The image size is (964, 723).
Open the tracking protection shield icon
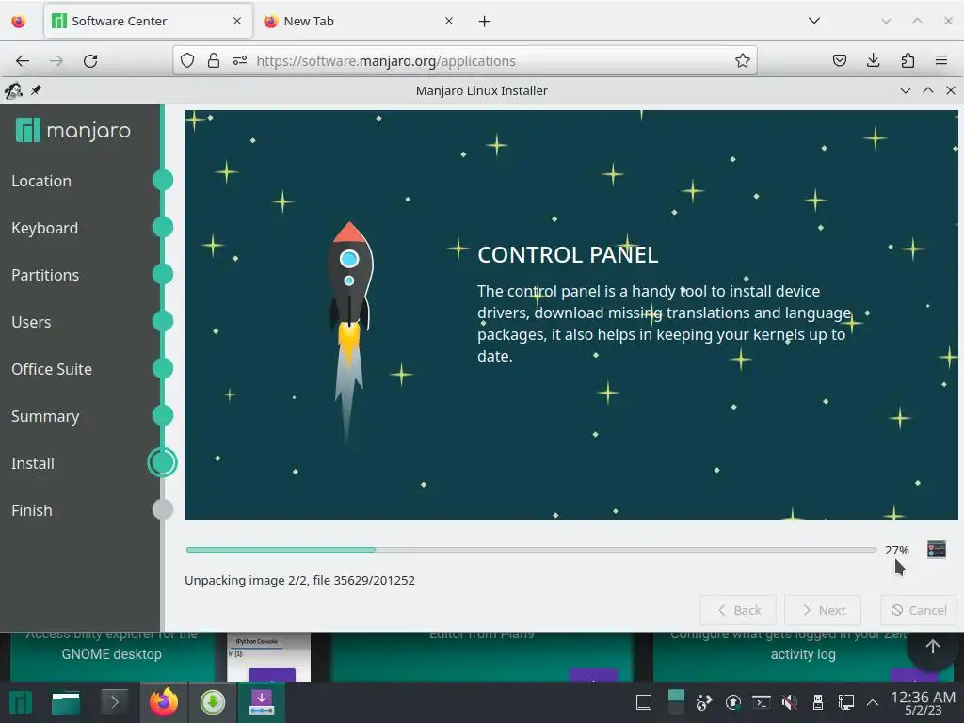[x=187, y=60]
